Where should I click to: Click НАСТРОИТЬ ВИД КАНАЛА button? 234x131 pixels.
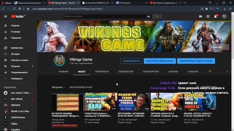pos(160,61)
